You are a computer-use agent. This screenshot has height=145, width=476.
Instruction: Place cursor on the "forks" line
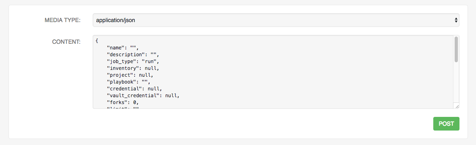[x=123, y=102]
